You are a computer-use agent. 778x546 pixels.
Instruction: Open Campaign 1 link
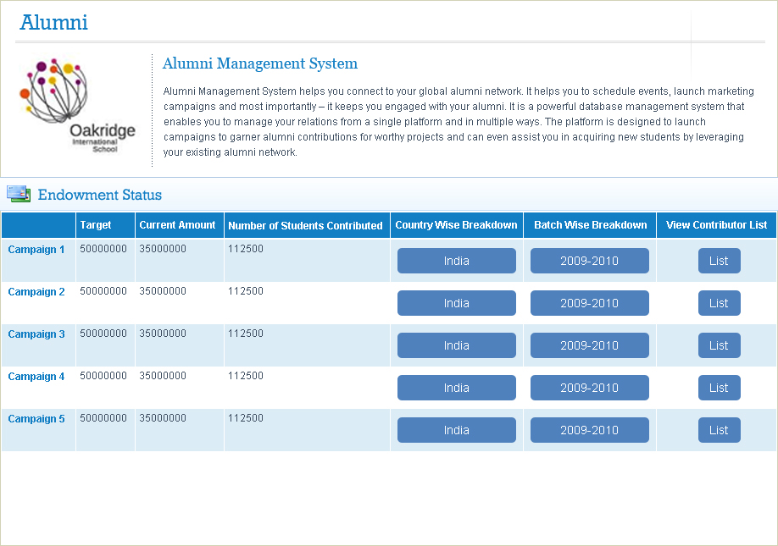coord(36,250)
